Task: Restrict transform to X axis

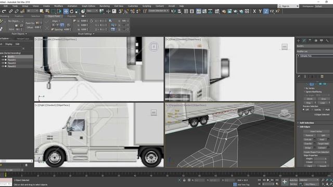Action: click(254, 11)
